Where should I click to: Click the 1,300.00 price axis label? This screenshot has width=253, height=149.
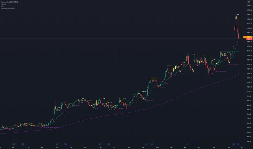point(249,64)
